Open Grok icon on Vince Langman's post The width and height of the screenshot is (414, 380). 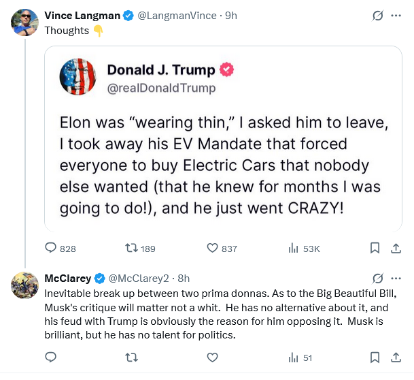coord(378,16)
